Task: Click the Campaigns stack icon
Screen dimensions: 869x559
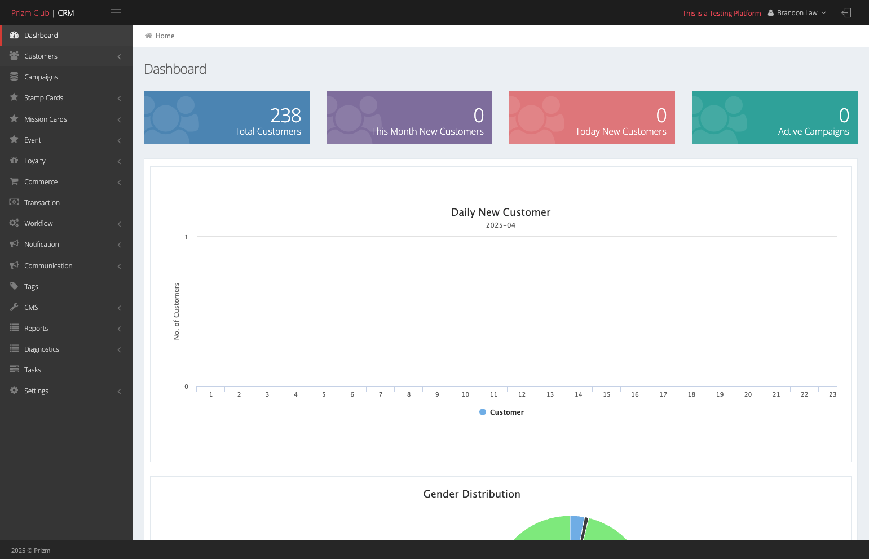Action: (14, 77)
